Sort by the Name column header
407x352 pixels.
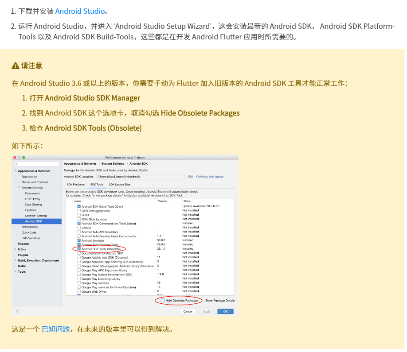78,201
